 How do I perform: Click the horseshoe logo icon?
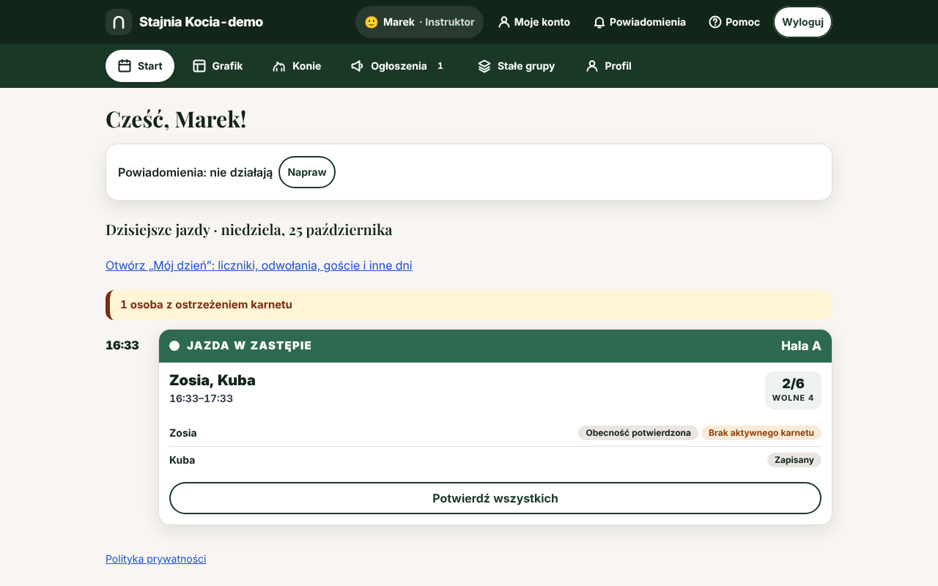tap(119, 22)
